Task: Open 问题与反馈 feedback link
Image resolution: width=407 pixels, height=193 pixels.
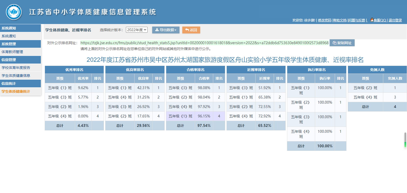Action: (357, 20)
